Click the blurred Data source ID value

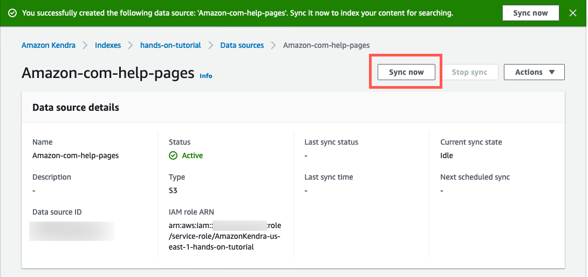[x=72, y=230]
